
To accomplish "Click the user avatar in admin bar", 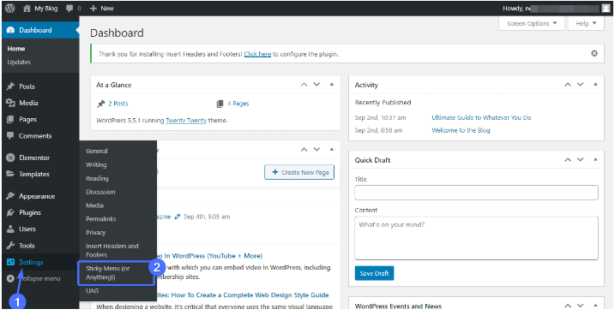I will pos(606,9).
